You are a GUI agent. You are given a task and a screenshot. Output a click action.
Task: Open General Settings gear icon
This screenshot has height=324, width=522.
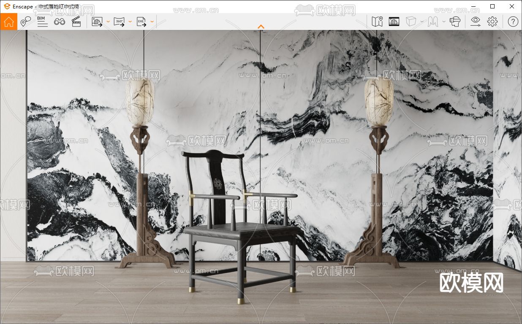492,22
